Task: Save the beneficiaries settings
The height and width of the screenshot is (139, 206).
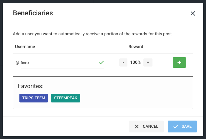Action: coord(182,127)
